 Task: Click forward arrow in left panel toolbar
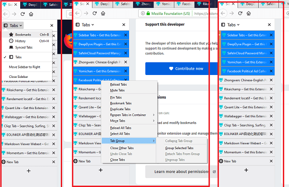click(14, 14)
